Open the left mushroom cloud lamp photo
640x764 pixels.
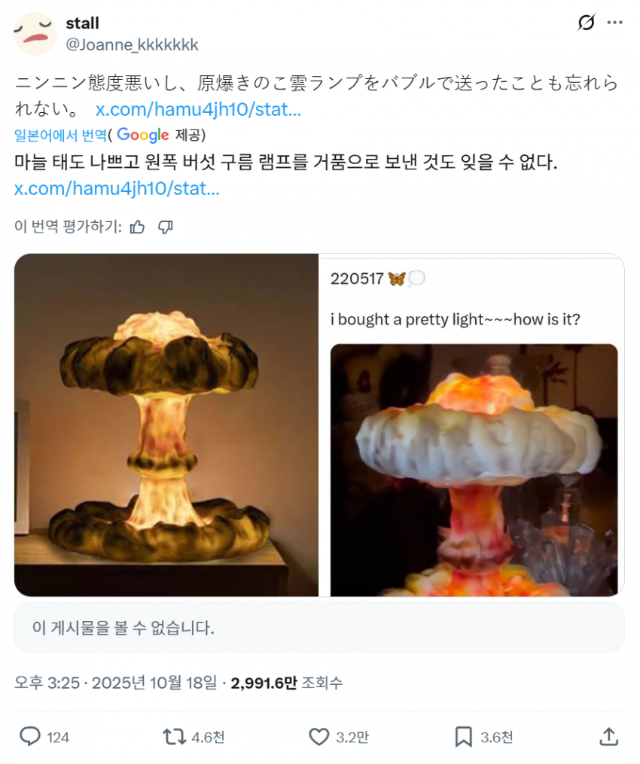tap(166, 425)
